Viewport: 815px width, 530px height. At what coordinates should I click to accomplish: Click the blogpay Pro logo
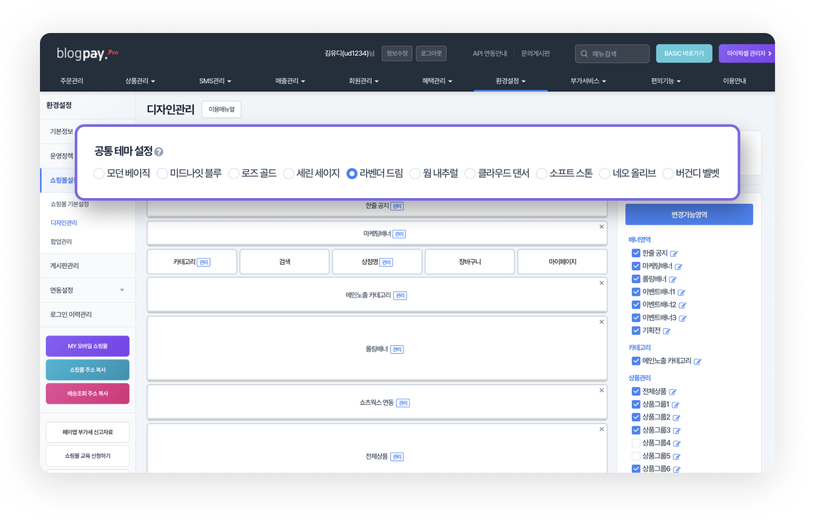(87, 53)
